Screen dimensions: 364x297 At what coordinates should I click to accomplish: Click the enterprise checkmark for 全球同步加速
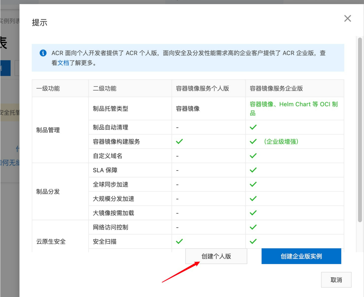coord(253,185)
